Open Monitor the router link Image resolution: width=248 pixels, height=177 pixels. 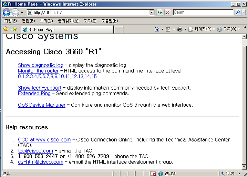(x=38, y=71)
